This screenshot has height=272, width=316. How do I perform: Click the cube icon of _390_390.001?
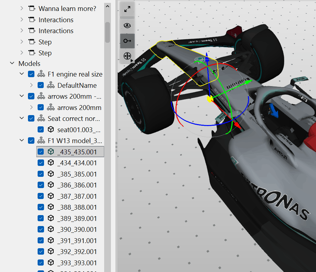coord(51,229)
